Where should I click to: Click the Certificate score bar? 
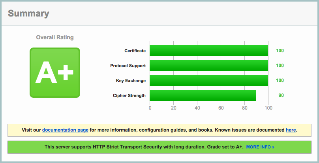[209, 51]
